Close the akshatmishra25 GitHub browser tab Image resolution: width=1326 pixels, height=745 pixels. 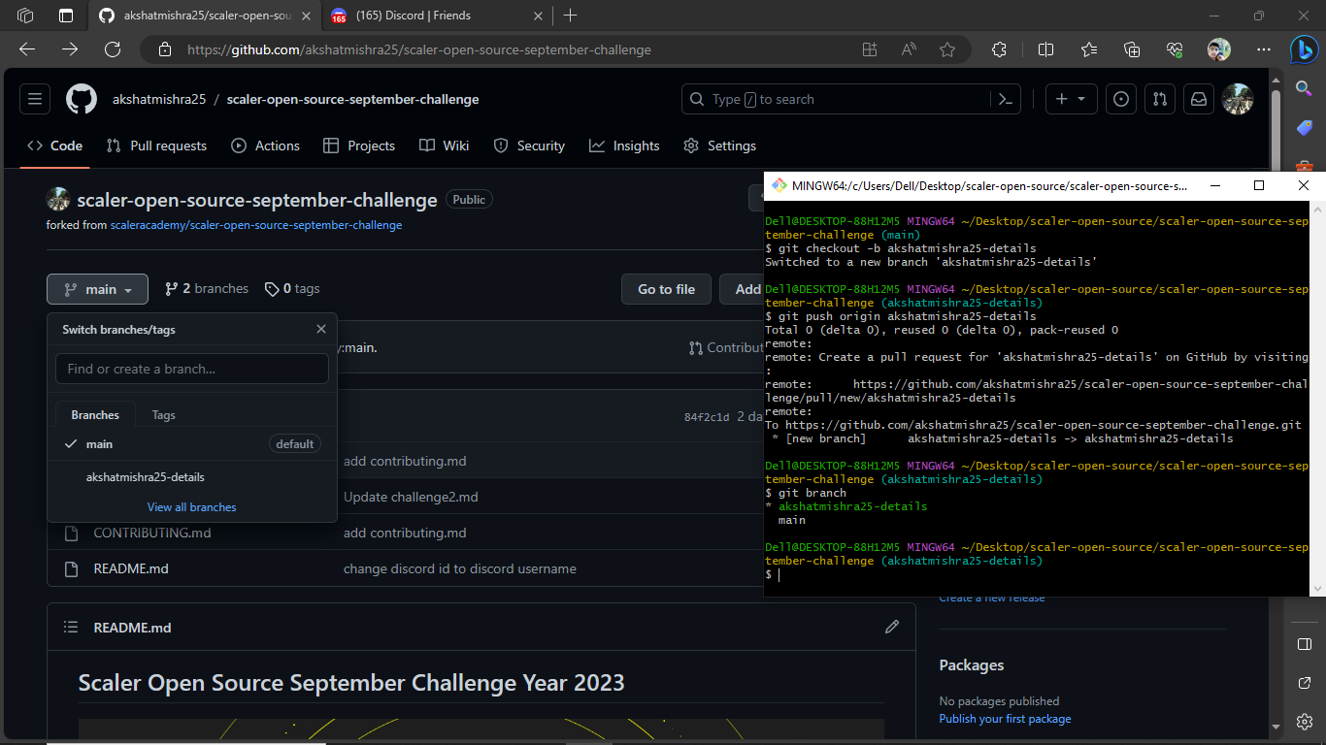[x=305, y=16]
